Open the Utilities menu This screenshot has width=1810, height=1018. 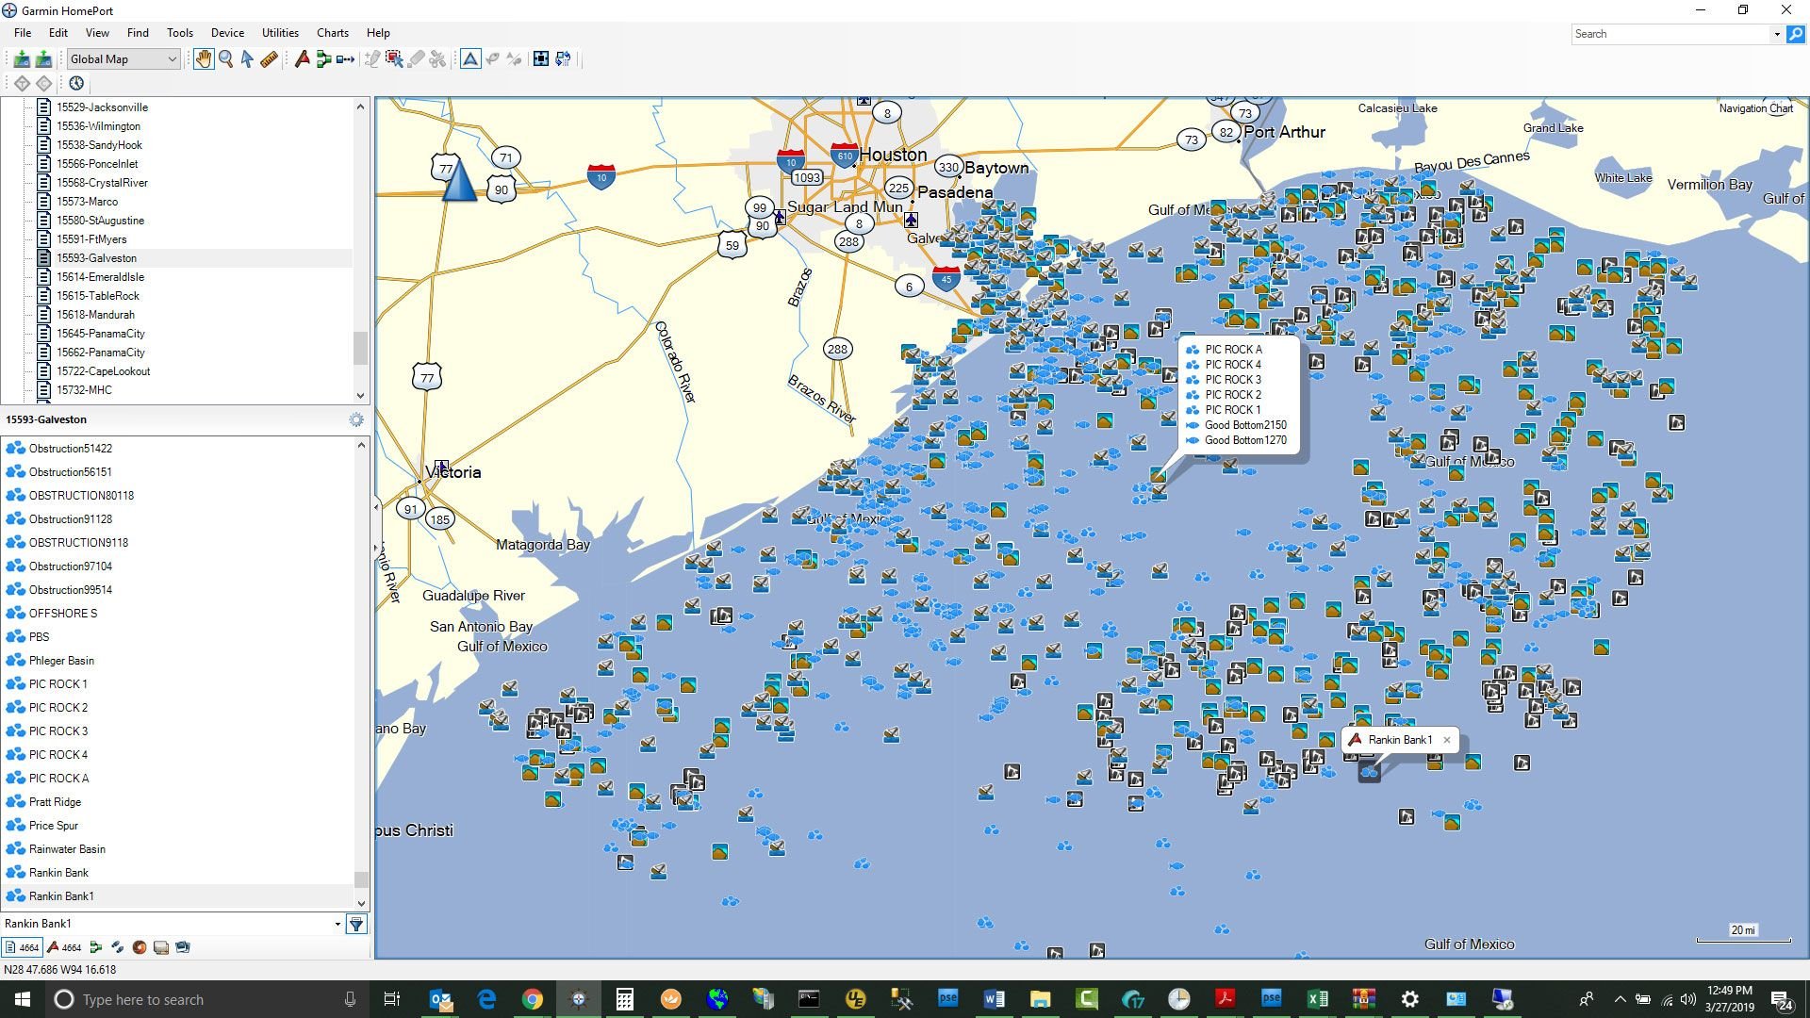(x=280, y=33)
